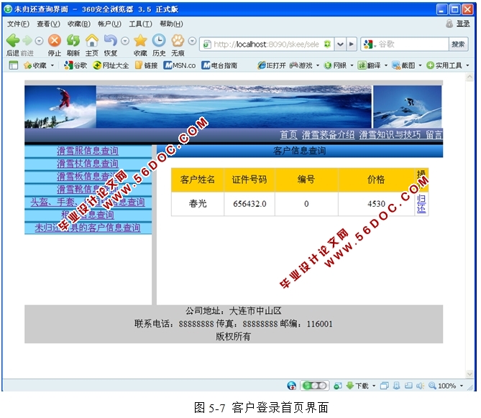The height and width of the screenshot is (418, 481).
Task: Expand the 游戏 dropdown arrow
Action: 318,65
